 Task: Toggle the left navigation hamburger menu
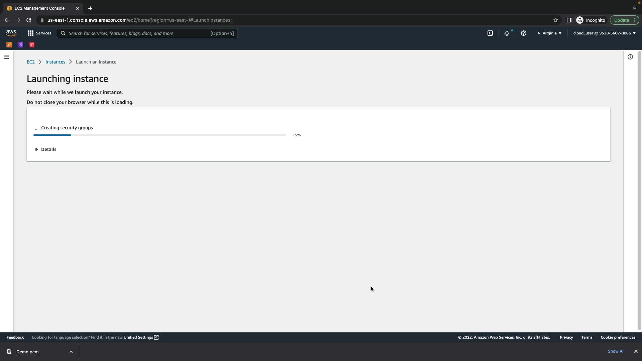6,57
